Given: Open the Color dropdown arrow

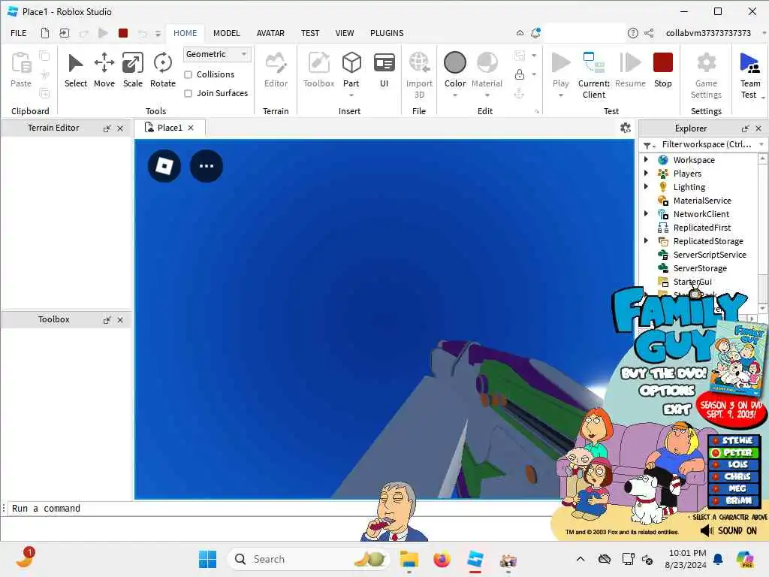Looking at the screenshot, I should [x=454, y=95].
